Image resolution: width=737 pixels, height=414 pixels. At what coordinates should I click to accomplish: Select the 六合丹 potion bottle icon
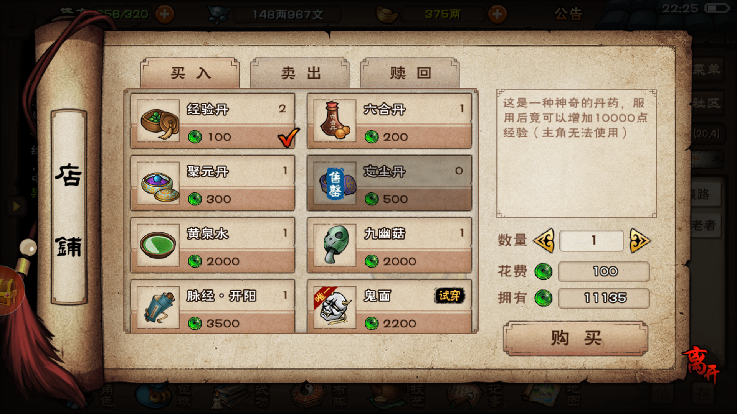[x=335, y=121]
